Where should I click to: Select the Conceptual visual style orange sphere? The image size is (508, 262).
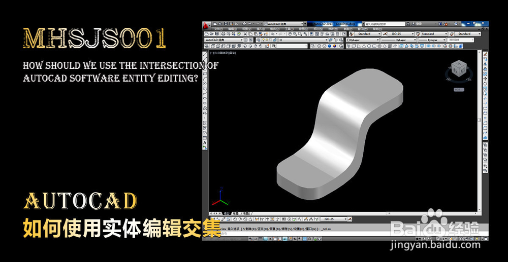[x=334, y=46]
